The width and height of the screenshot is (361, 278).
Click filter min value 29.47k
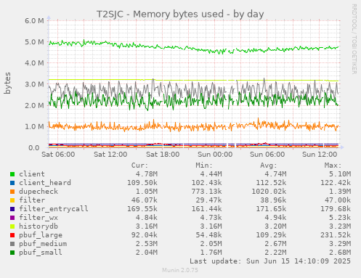click(x=208, y=200)
